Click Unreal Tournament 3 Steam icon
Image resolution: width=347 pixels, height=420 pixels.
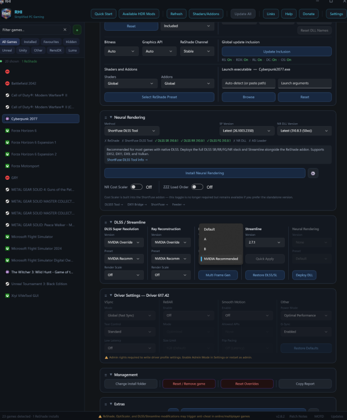pyautogui.click(x=7, y=284)
